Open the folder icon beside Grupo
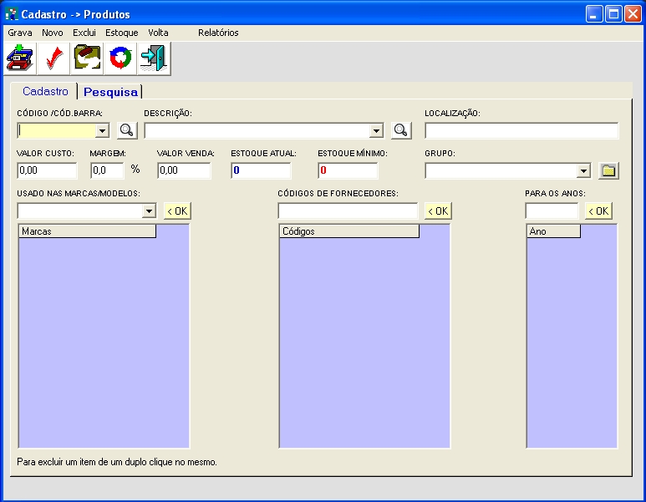 (x=608, y=171)
